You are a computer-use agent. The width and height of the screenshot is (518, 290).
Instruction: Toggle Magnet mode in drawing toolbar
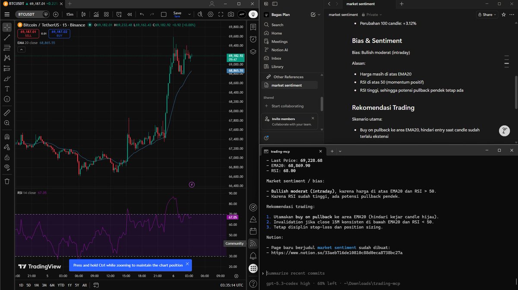coord(7,136)
